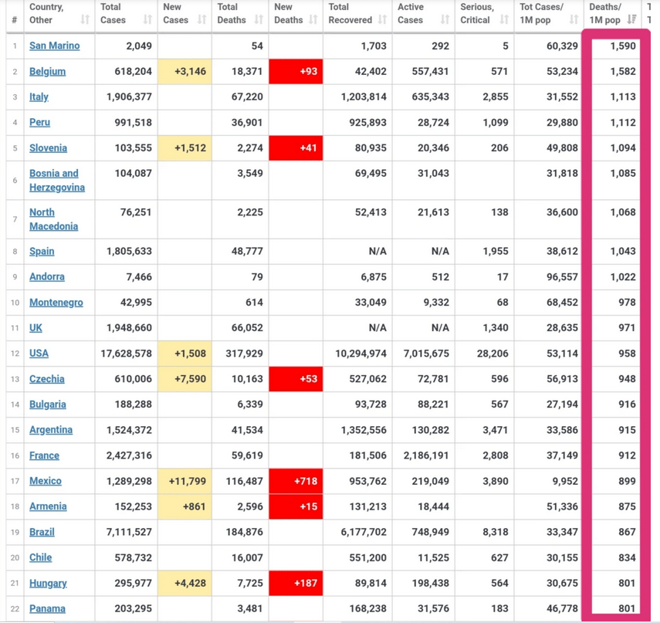660x623 pixels.
Task: Click Mexico's red +718 new deaths cell
Action: point(296,481)
